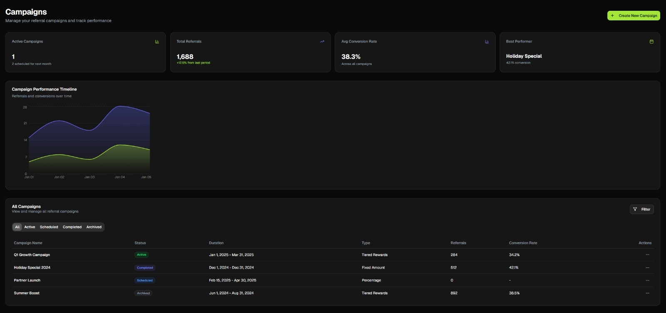
Task: Click the Jan 04 label on chart axis
Action: (119, 177)
